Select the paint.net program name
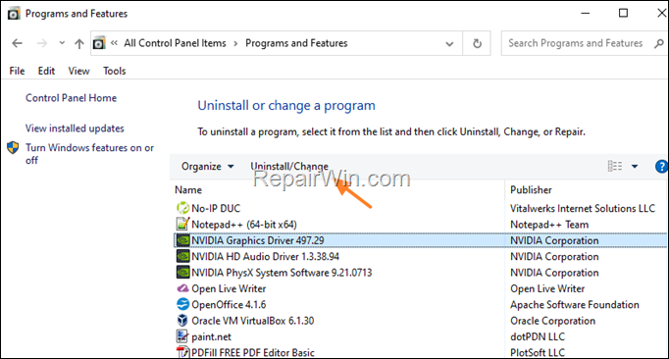Screen dimensions: 669x359 click(211, 336)
